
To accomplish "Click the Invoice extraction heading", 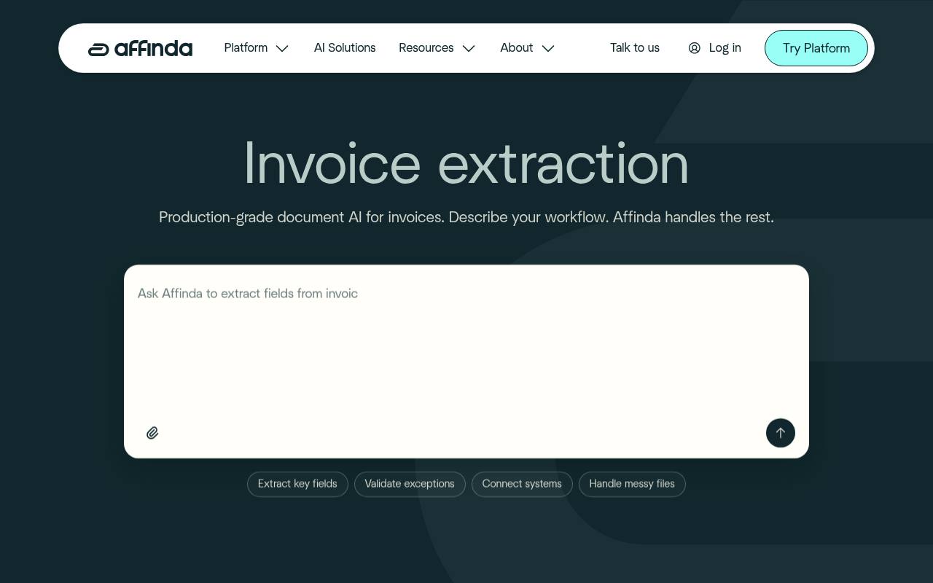I will (x=466, y=163).
